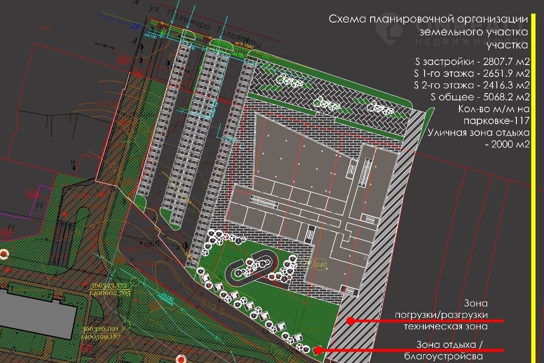Click the red circle marker at bottom edge
Viewport: 544px width, 363px height.
(181, 360)
